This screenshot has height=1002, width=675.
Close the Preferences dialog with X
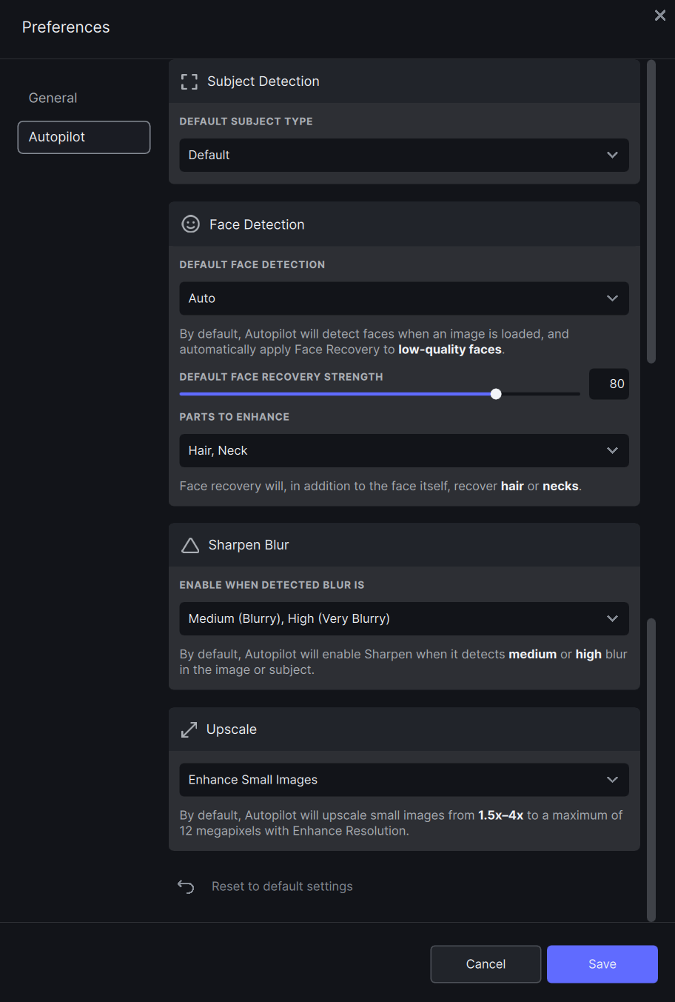click(x=660, y=16)
